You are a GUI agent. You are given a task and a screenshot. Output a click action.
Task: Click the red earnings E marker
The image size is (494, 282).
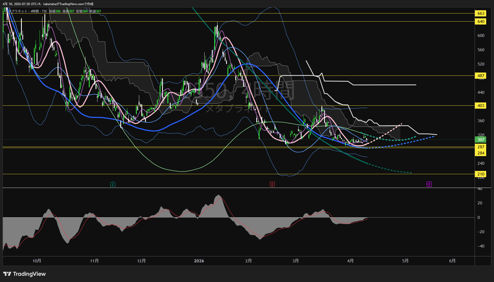coord(272,184)
